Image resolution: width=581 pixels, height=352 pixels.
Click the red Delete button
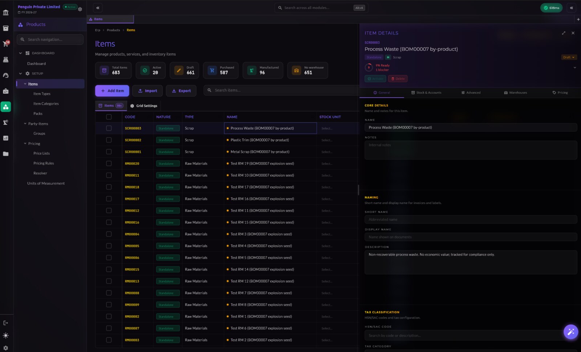coord(398,79)
